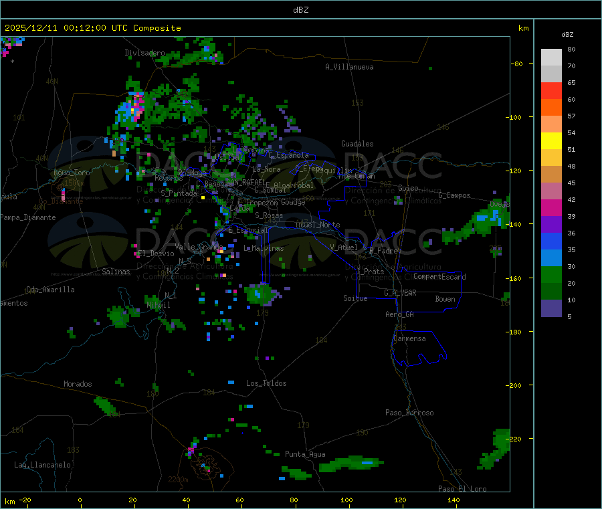Click the Guadales map label
This screenshot has width=602, height=509.
point(357,144)
